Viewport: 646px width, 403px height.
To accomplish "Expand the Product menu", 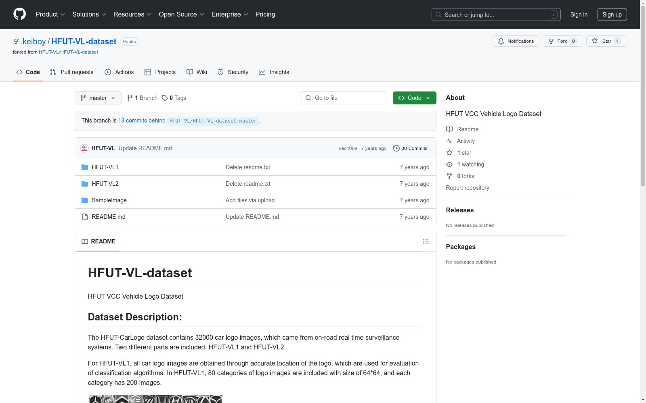I will (x=50, y=15).
